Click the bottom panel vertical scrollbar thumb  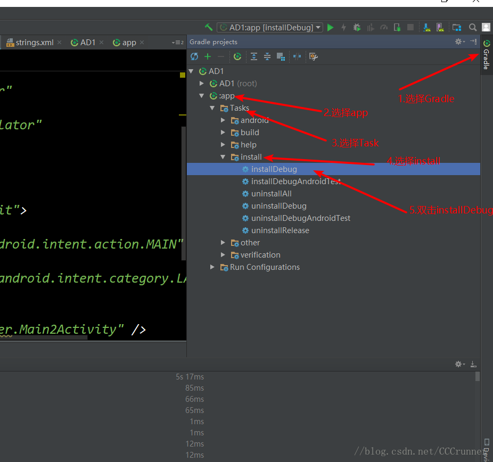[x=477, y=376]
